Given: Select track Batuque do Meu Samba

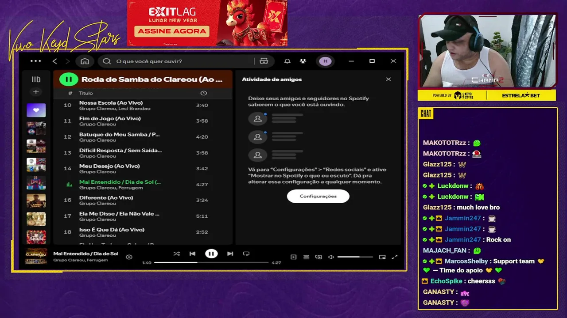Looking at the screenshot, I should (x=143, y=137).
